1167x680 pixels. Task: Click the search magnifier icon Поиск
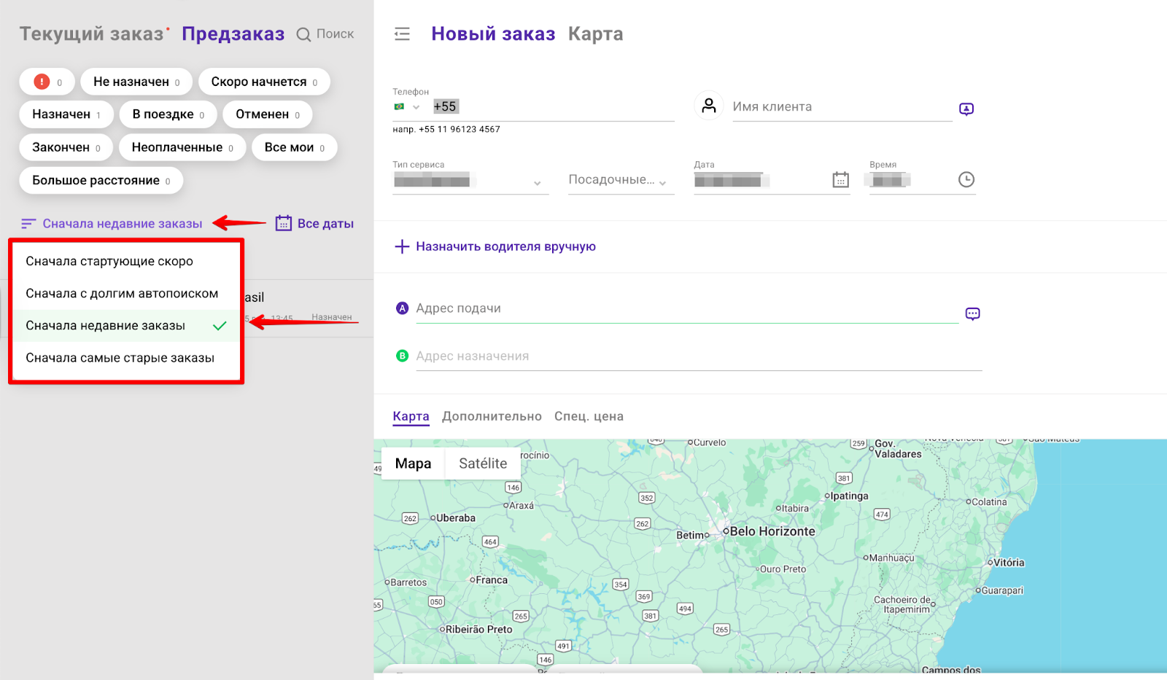(303, 35)
